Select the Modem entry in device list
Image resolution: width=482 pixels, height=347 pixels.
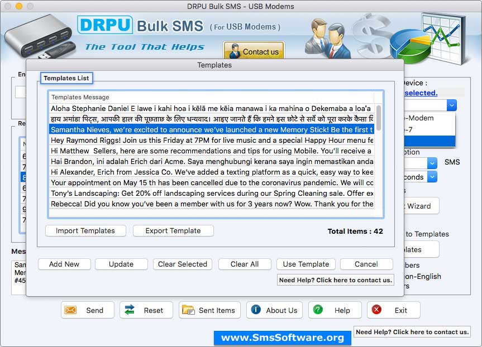coord(429,118)
